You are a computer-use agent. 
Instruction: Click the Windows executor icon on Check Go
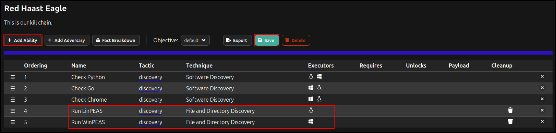click(x=311, y=88)
